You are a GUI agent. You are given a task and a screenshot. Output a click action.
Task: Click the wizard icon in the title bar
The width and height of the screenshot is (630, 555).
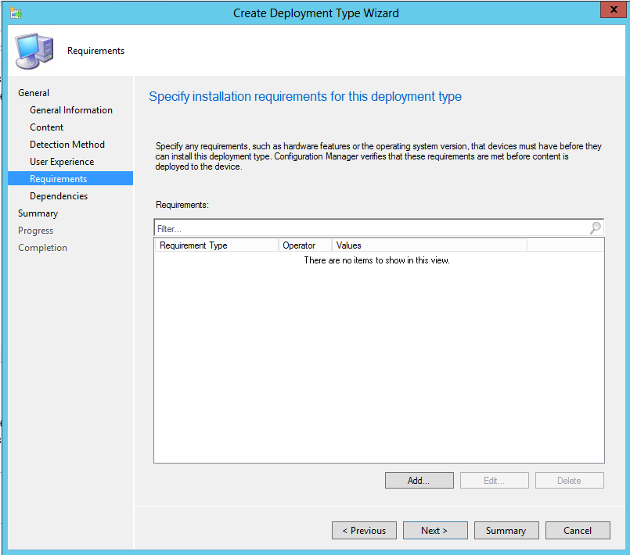pos(16,13)
